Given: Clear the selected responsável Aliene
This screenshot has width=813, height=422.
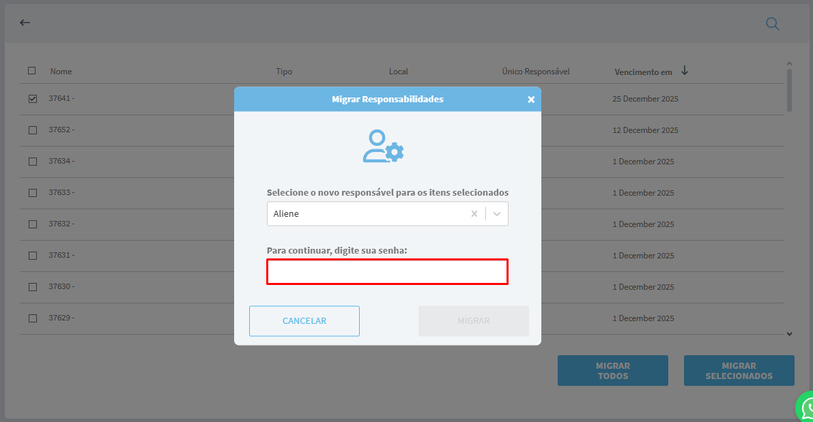Looking at the screenshot, I should 474,213.
